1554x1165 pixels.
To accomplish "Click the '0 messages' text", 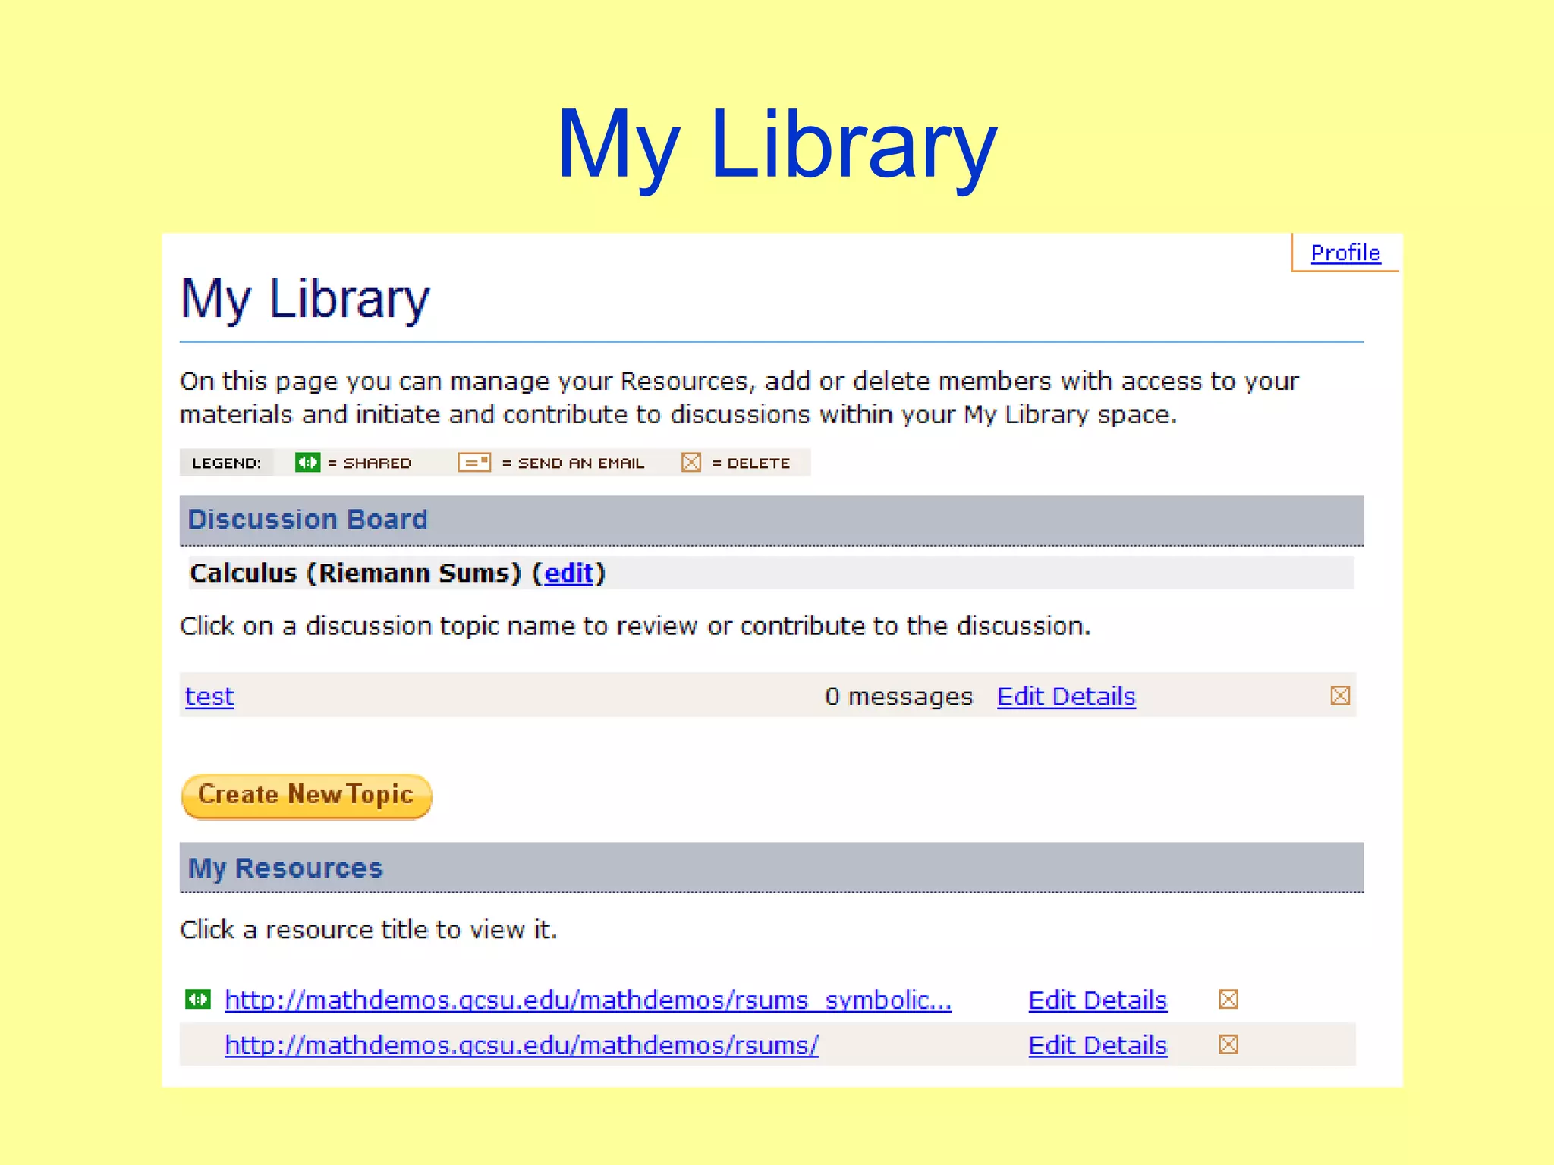I will 898,696.
